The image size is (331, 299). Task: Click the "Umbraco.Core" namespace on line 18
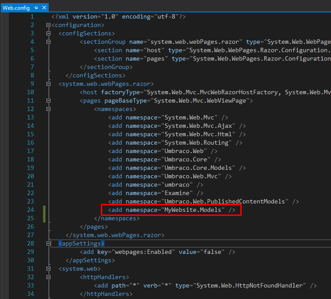pos(186,160)
